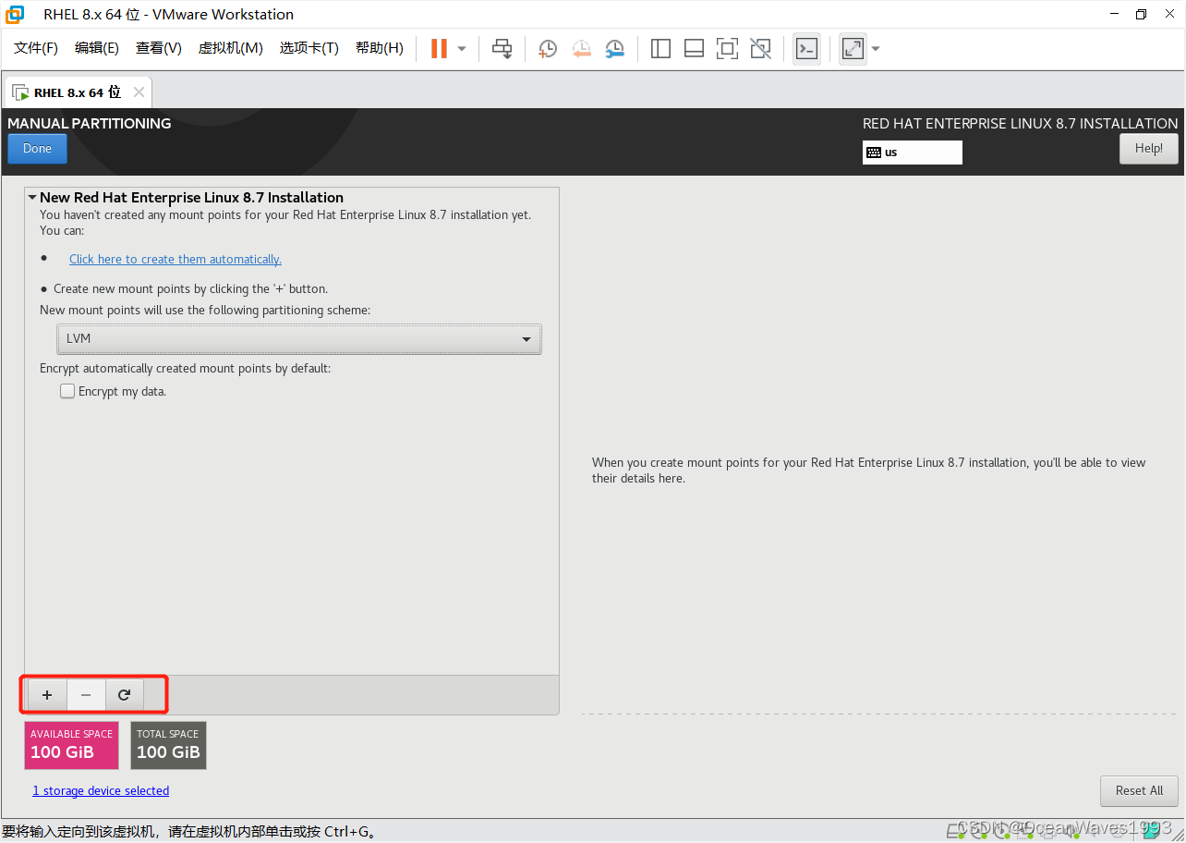This screenshot has width=1186, height=843.
Task: Click here to create them automatically link
Action: coord(175,260)
